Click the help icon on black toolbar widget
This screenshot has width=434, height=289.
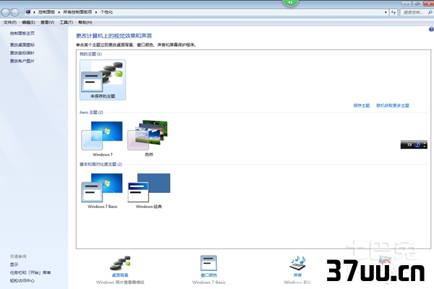tap(417, 144)
